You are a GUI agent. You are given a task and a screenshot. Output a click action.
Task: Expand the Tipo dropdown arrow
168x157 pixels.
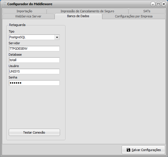[x=57, y=37]
